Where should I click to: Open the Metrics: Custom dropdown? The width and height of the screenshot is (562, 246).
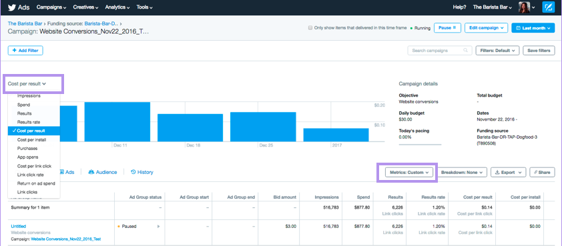(409, 172)
